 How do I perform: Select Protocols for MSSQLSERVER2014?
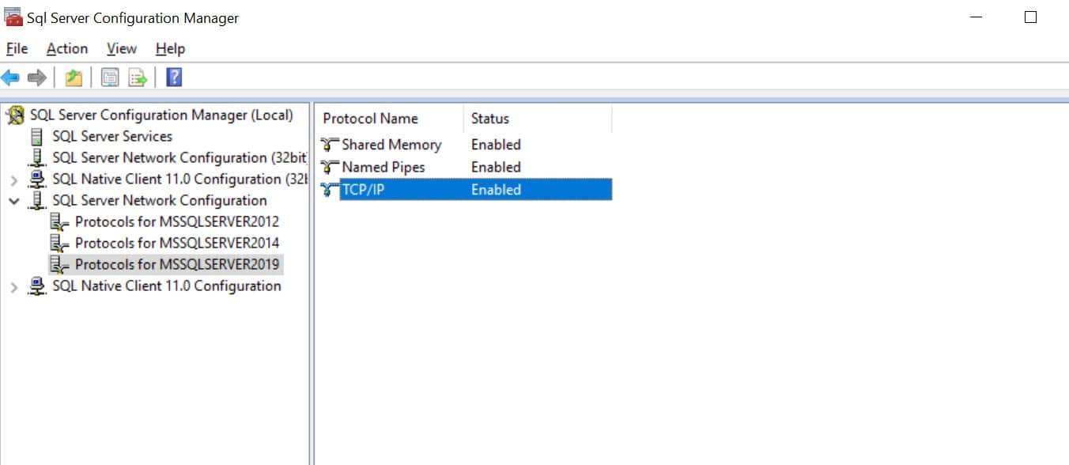pos(177,244)
